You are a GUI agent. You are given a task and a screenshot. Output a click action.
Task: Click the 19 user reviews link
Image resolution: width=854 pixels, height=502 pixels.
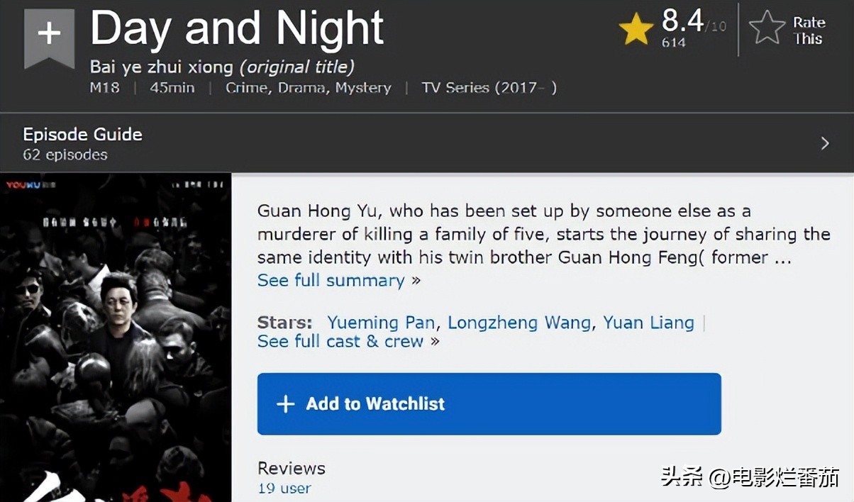tap(284, 488)
